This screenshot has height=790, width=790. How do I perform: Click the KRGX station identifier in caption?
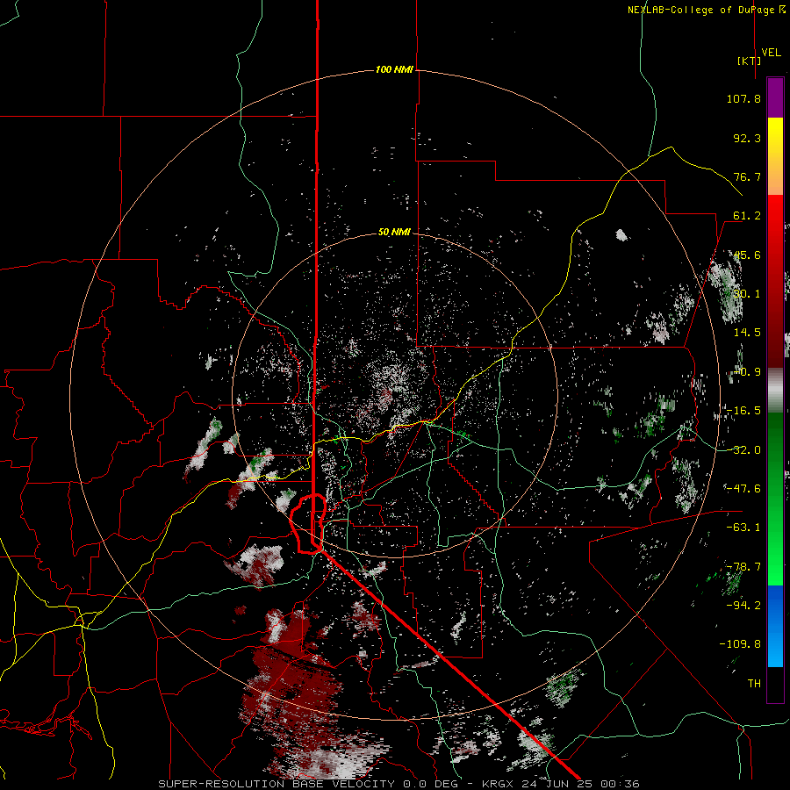499,784
